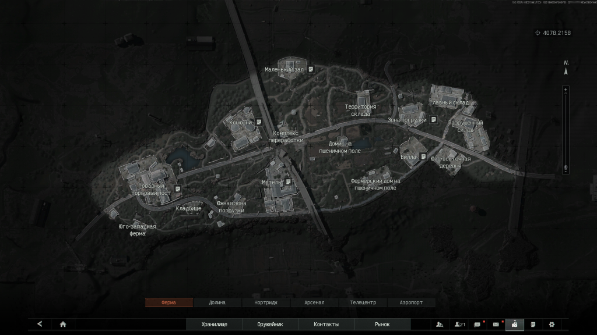Select the Аэропорт map tab
Screen dimensions: 597x335
(x=412, y=302)
